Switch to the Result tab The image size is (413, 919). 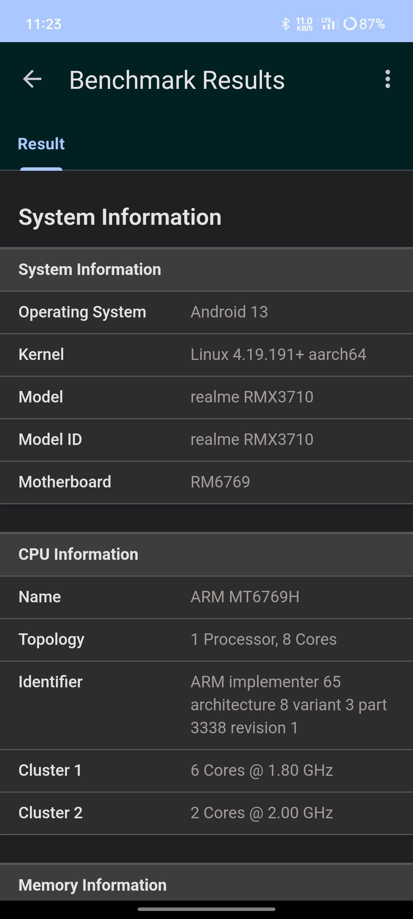point(41,144)
